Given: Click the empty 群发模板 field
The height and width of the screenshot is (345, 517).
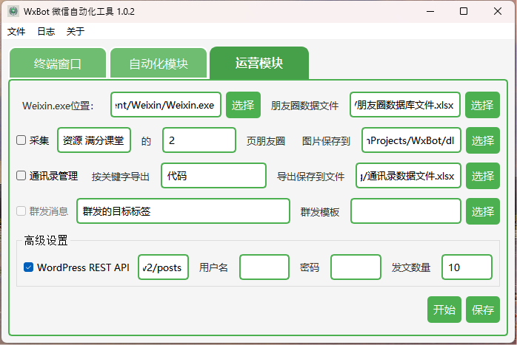Looking at the screenshot, I should coord(406,211).
